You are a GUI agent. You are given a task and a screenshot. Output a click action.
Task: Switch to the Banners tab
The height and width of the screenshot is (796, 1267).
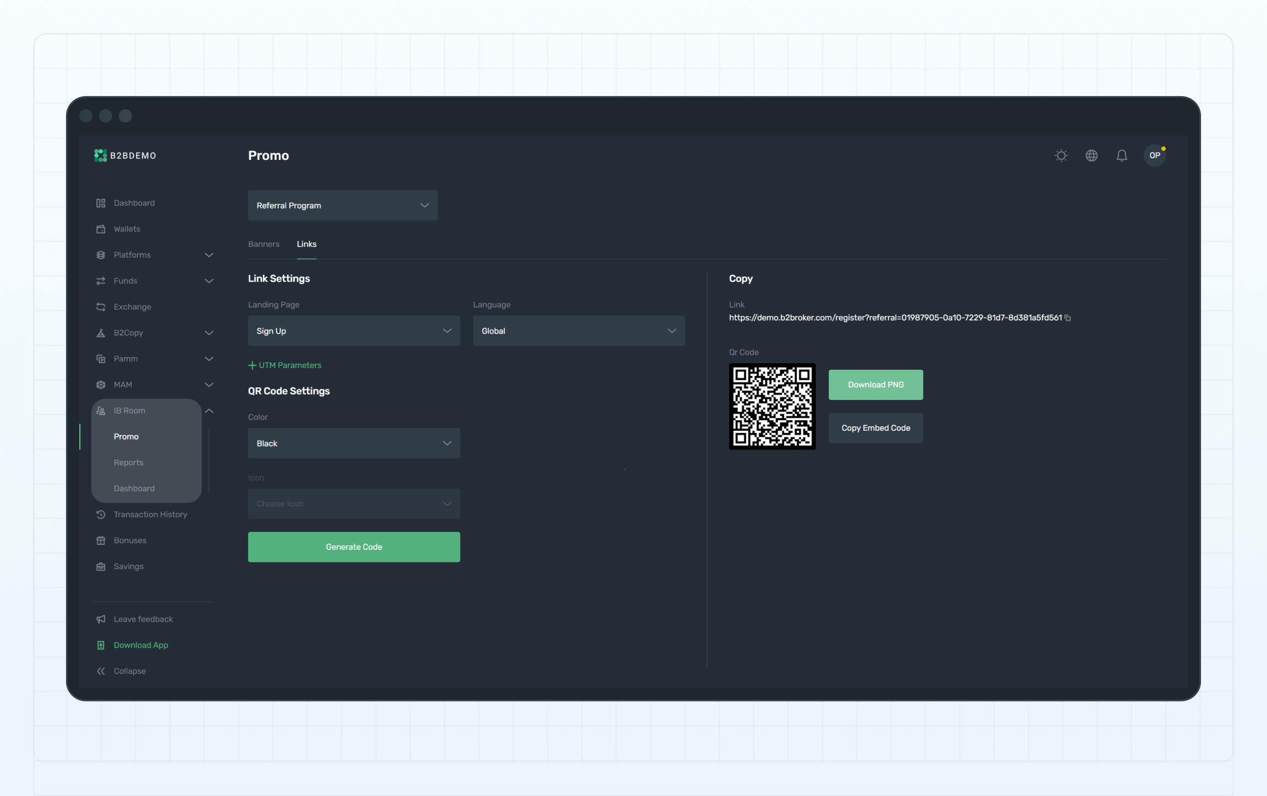(263, 244)
